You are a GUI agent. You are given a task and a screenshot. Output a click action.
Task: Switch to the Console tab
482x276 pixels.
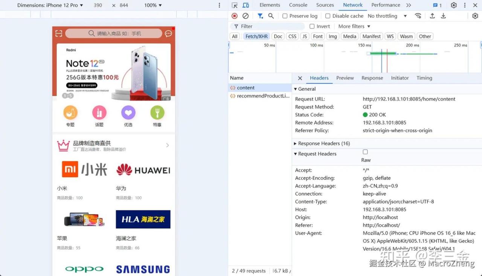point(298,5)
